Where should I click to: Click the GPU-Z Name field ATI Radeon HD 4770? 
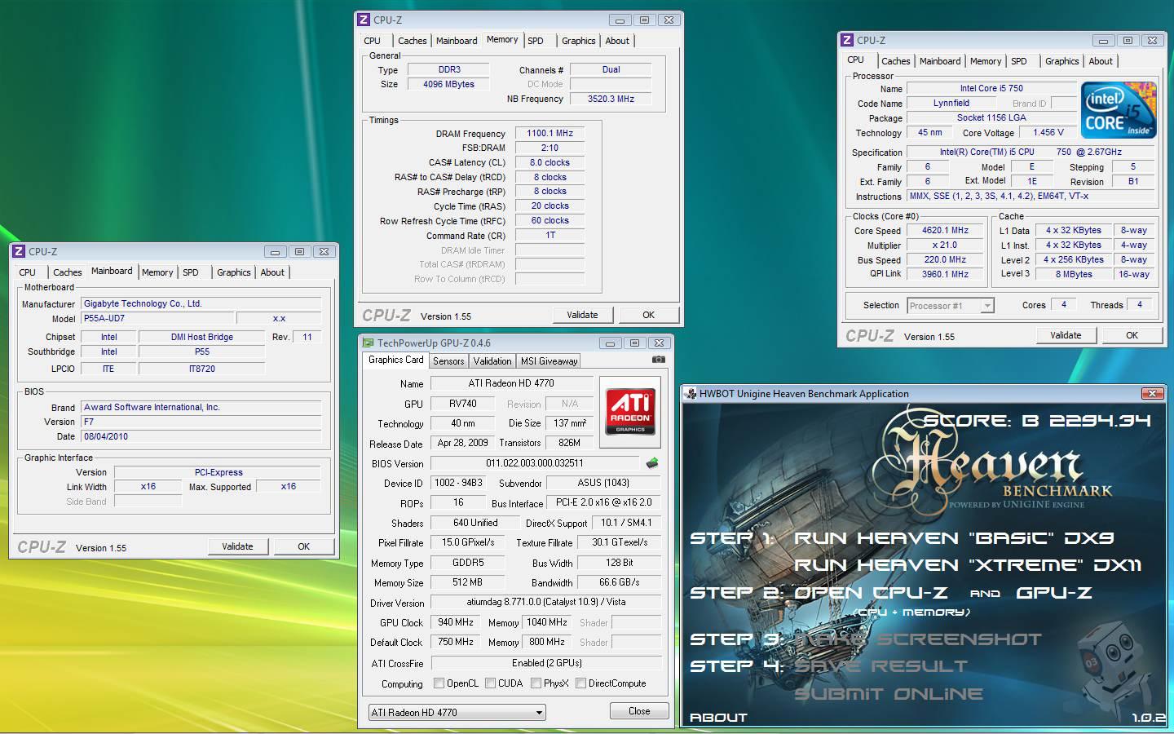tap(511, 383)
